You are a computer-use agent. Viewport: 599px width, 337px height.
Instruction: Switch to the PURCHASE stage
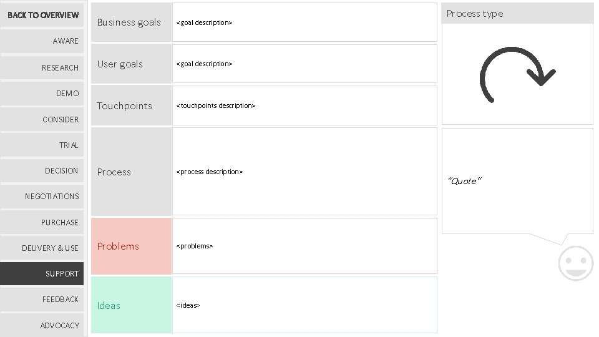click(42, 222)
